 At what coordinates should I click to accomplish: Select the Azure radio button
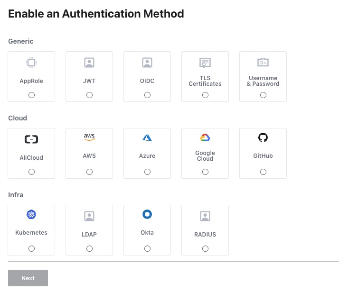point(148,172)
